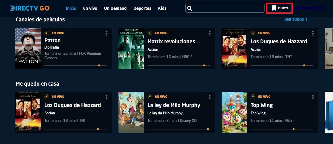Open the Top Wing title
The width and height of the screenshot is (333, 144).
262,105
